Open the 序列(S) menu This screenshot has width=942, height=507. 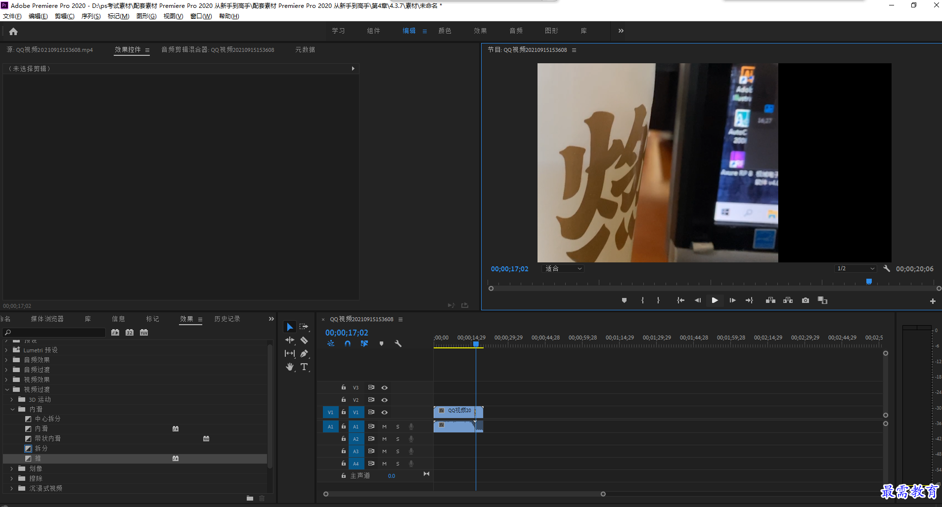91,16
